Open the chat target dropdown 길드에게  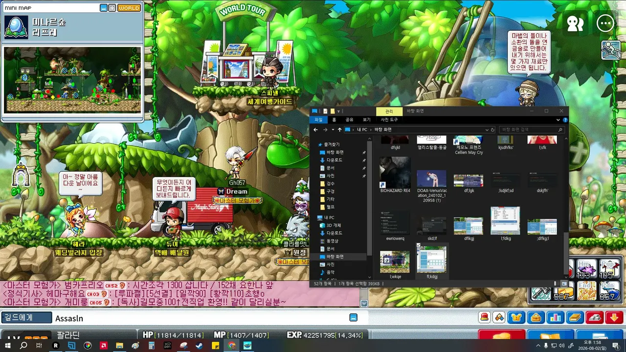click(26, 318)
